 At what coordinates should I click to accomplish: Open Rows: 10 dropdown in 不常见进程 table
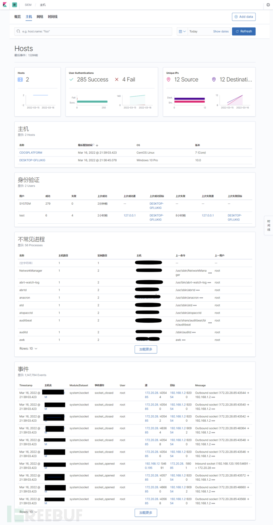point(28,348)
